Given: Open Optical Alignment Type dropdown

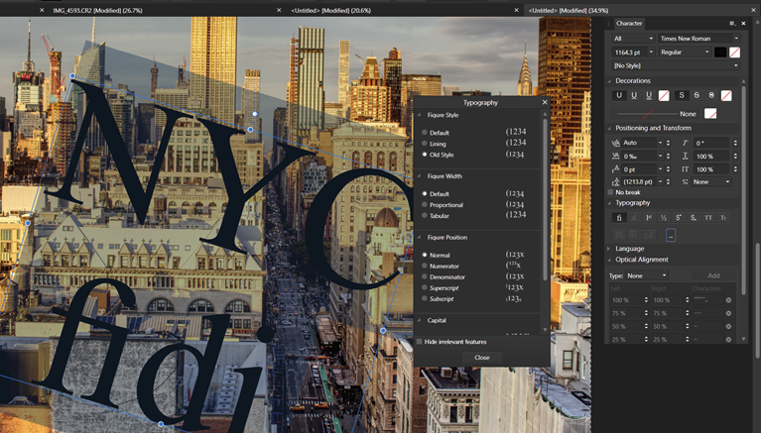Looking at the screenshot, I should point(646,275).
